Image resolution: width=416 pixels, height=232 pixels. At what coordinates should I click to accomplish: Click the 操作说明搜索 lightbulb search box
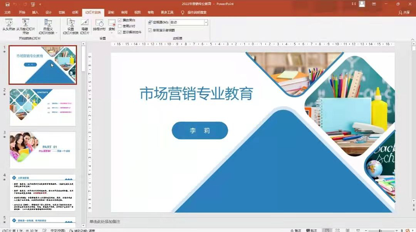tap(194, 12)
